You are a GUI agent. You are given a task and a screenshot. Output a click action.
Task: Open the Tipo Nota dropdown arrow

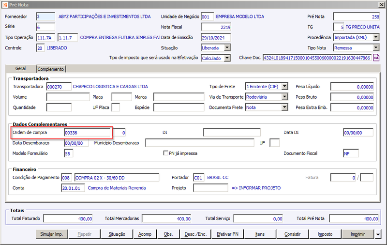point(376,47)
